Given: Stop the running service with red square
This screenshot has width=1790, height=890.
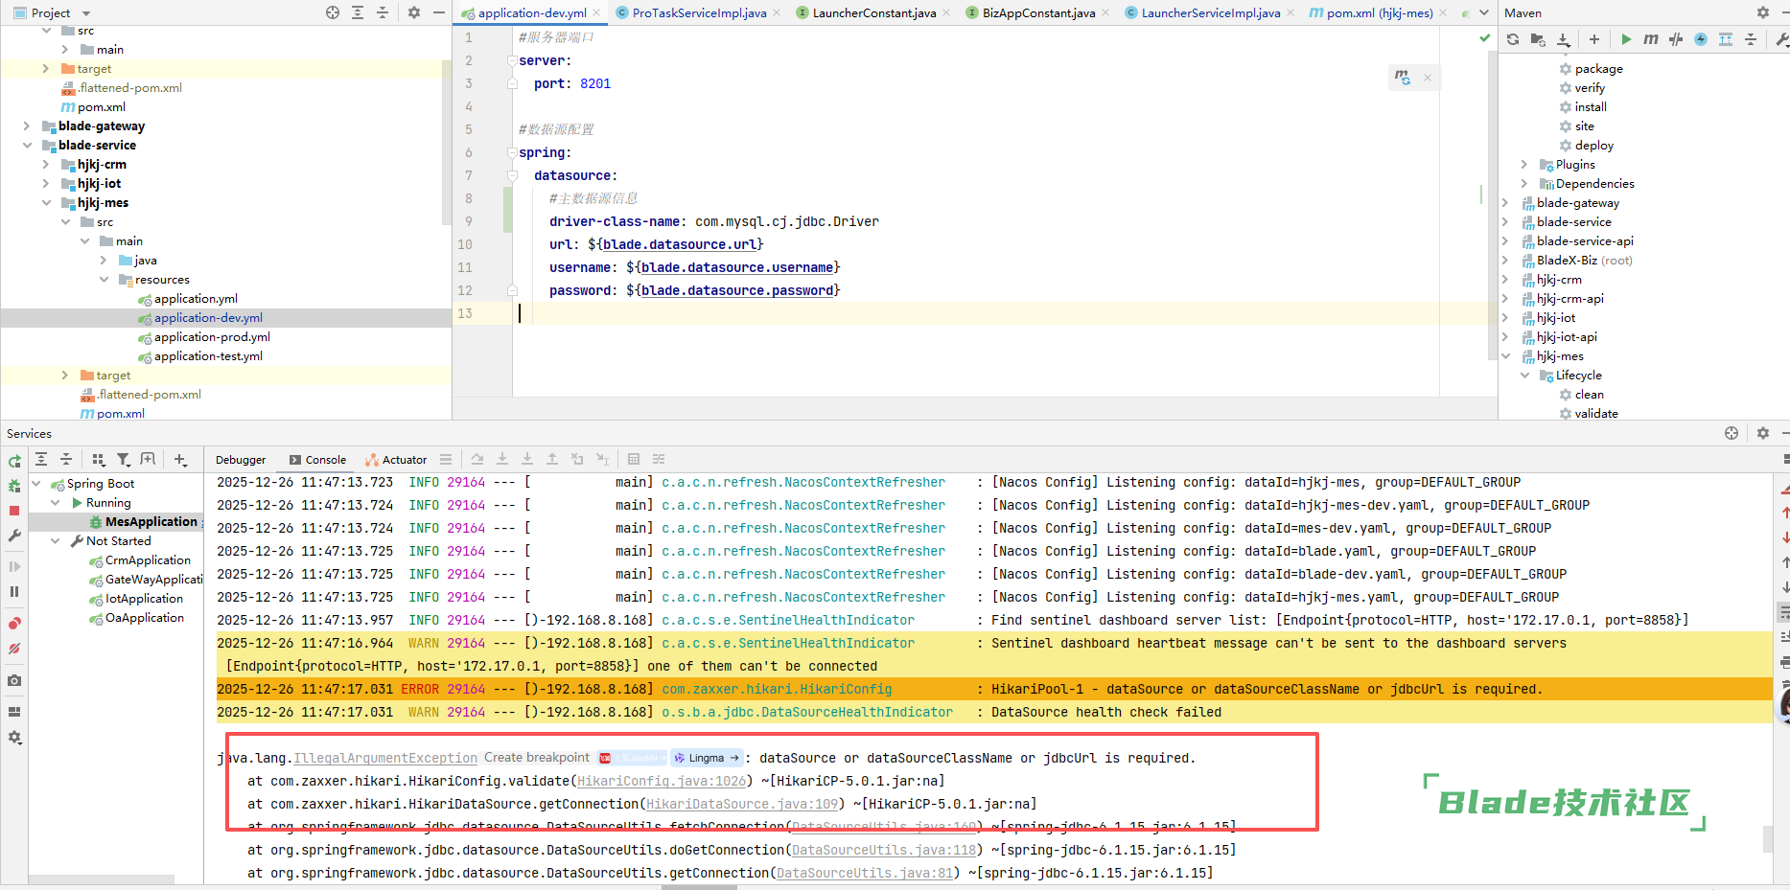Looking at the screenshot, I should point(14,511).
